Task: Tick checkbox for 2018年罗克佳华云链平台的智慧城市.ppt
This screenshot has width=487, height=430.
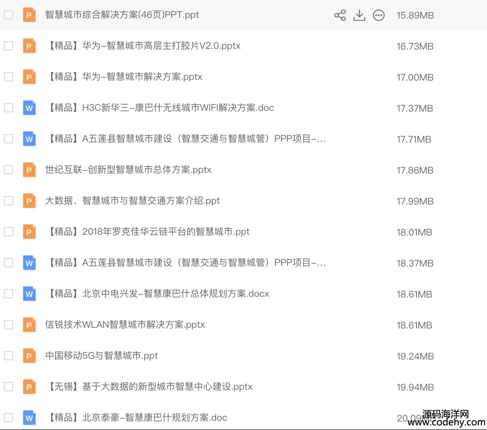Action: [9, 232]
